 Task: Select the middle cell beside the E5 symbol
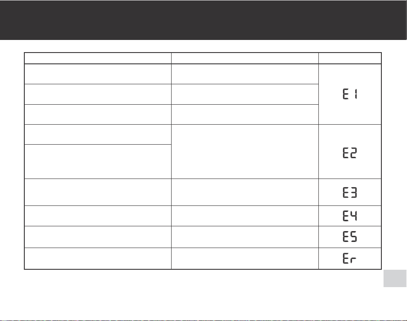point(245,237)
